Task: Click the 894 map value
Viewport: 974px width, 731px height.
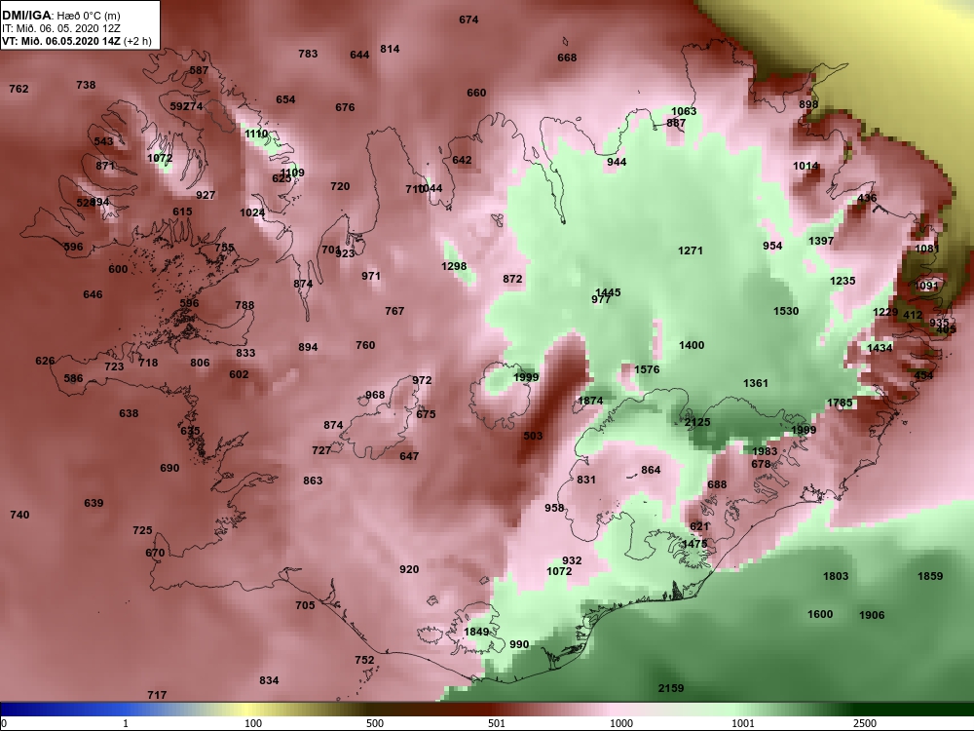Action: pos(308,348)
